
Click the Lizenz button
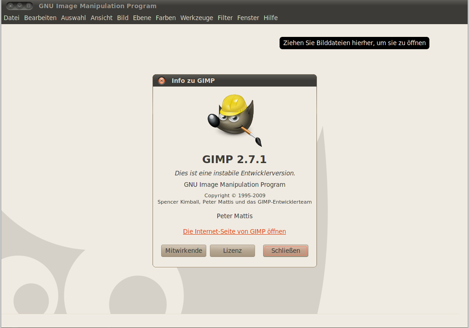click(232, 251)
